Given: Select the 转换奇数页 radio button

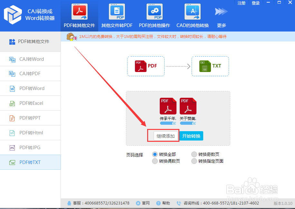Looking at the screenshot, I should [x=194, y=154].
